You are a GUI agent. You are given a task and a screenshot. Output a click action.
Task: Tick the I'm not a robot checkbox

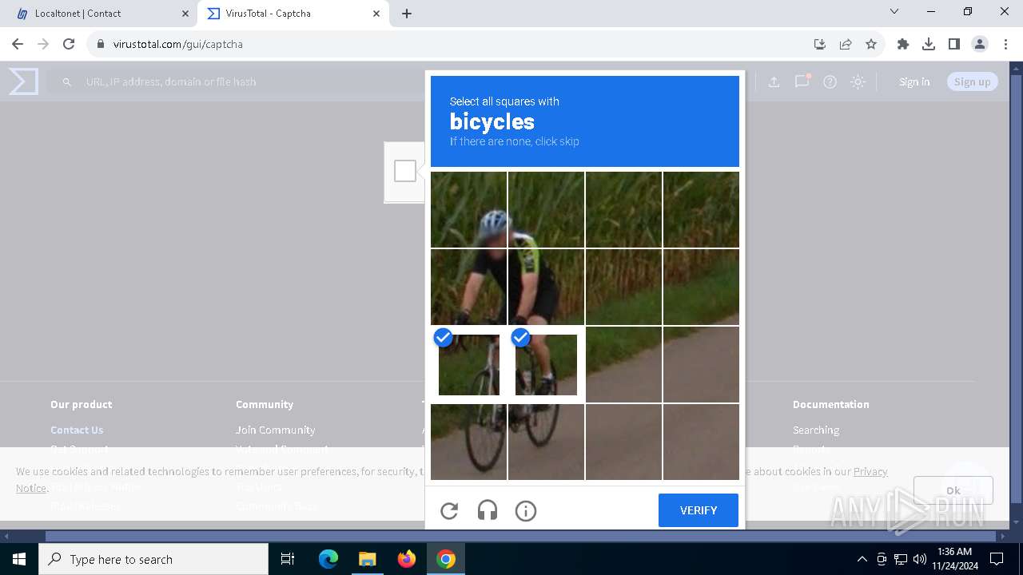coord(405,171)
